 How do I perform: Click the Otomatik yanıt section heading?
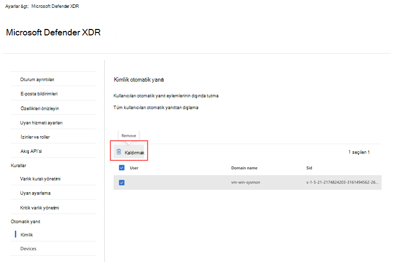pos(26,222)
